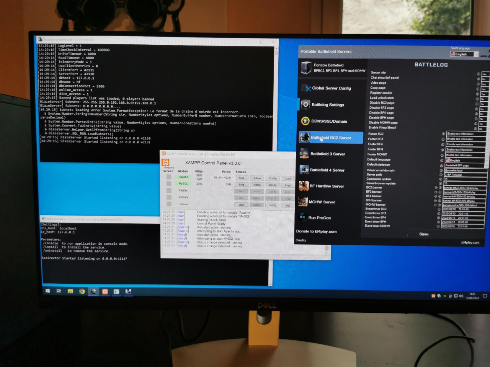This screenshot has height=367, width=490.
Task: Click the XAMPP orange logo icon
Action: click(x=165, y=162)
